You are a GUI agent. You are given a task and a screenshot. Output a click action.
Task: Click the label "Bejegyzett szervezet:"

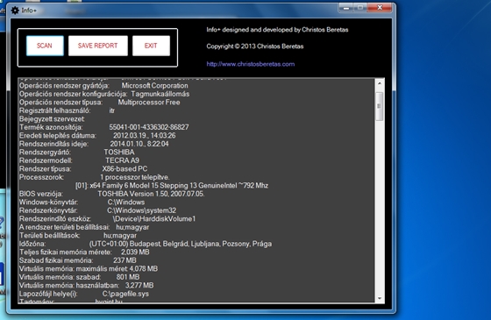[52, 119]
